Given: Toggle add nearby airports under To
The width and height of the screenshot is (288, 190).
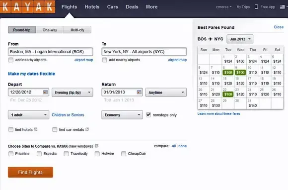Looking at the screenshot, I should pos(104,60).
